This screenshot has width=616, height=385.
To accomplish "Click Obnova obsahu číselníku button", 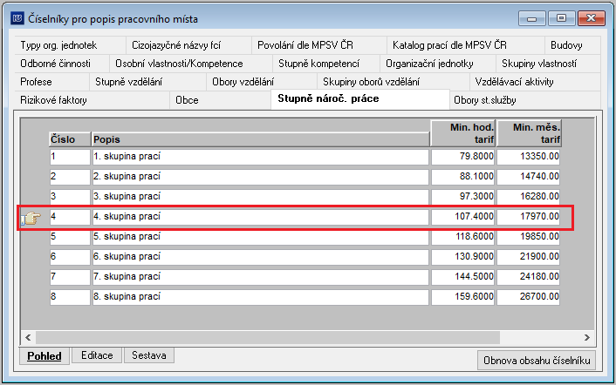I will 537,360.
